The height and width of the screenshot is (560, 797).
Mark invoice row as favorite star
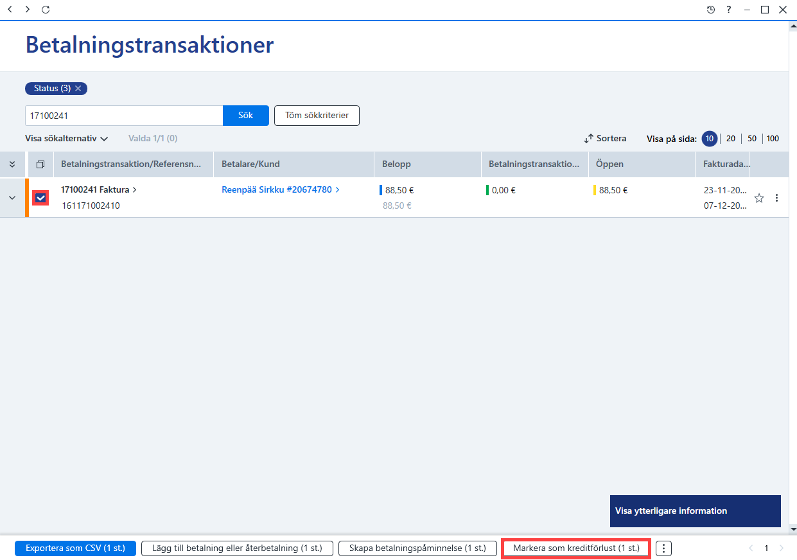click(759, 198)
